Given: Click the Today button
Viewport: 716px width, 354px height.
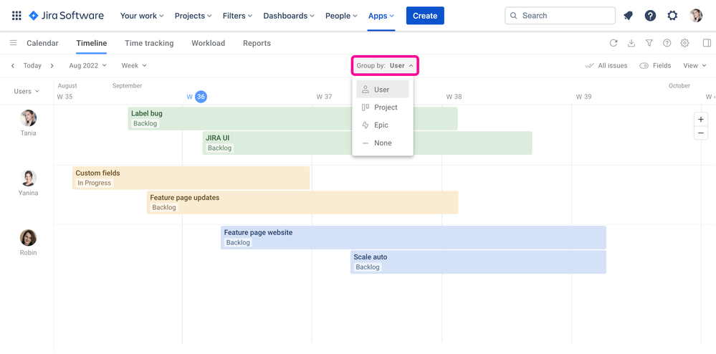Looking at the screenshot, I should (32, 66).
